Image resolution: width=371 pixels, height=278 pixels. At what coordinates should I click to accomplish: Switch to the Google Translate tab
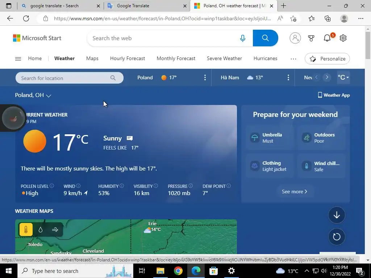(x=147, y=6)
